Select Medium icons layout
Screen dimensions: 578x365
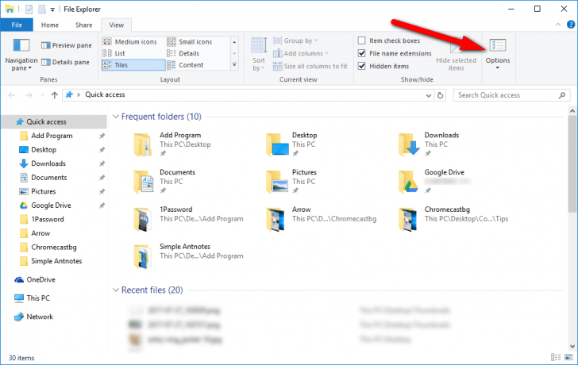[x=129, y=41]
